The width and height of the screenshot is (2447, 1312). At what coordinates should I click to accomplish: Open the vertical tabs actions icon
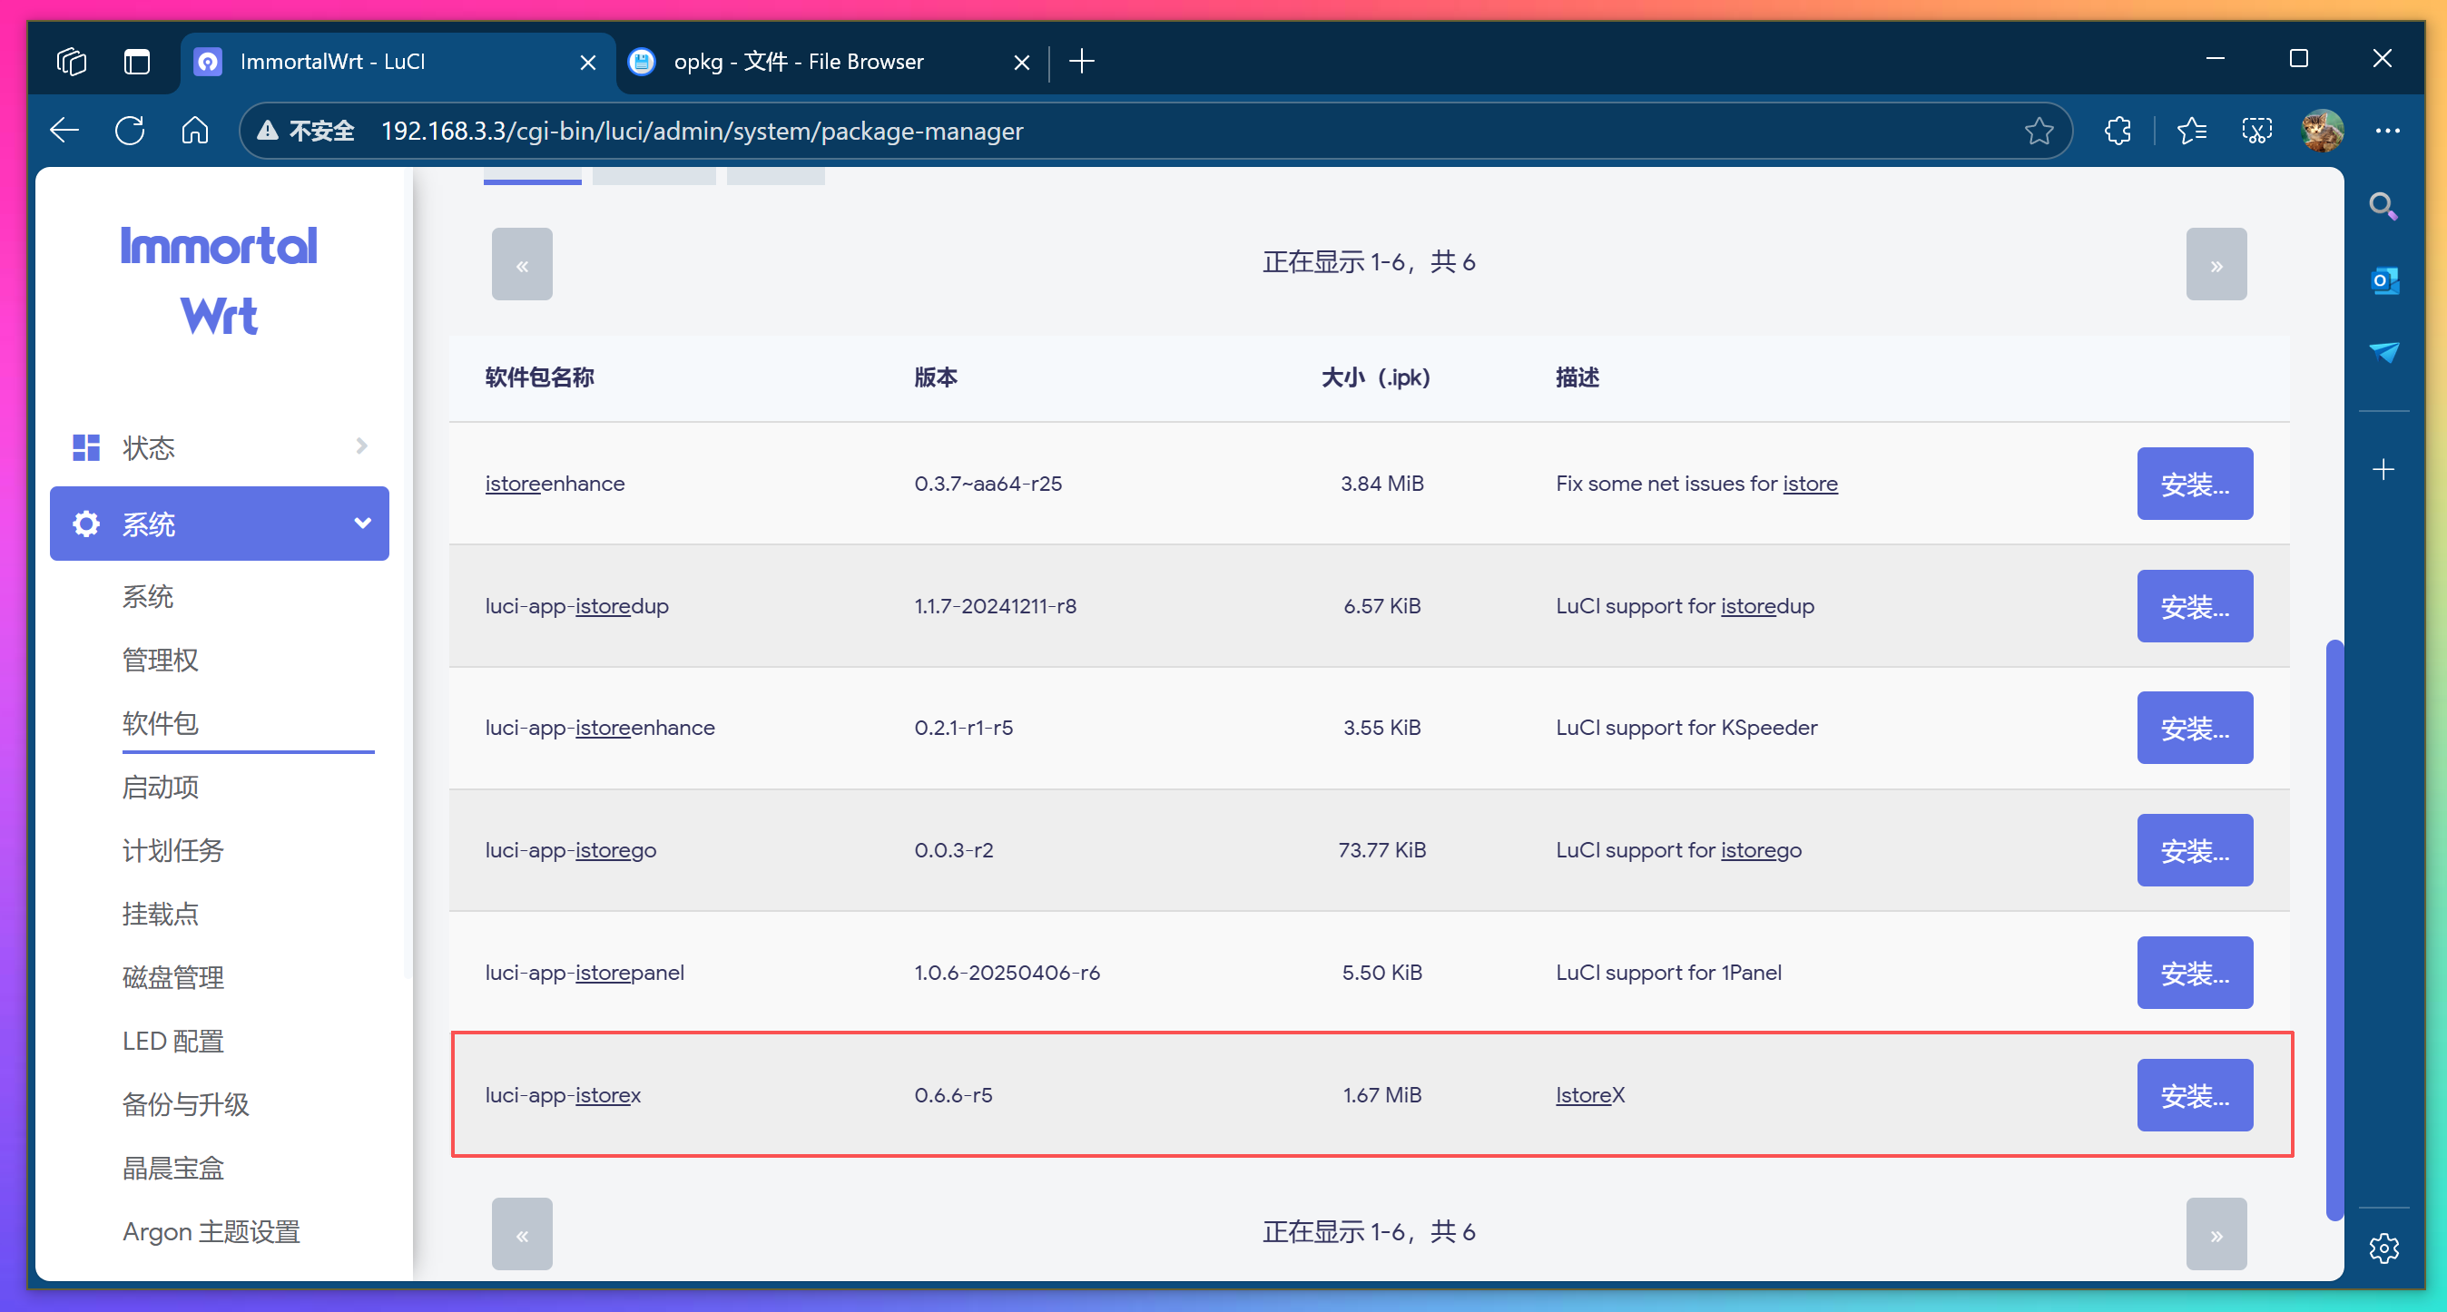pyautogui.click(x=137, y=62)
